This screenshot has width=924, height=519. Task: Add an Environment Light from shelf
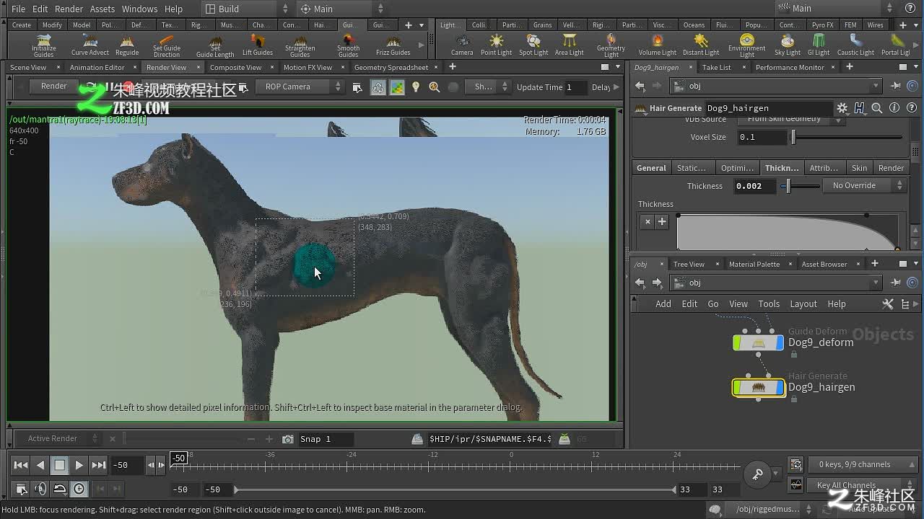746,45
